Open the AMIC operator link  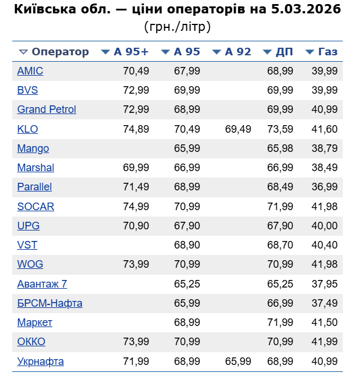click(30, 71)
